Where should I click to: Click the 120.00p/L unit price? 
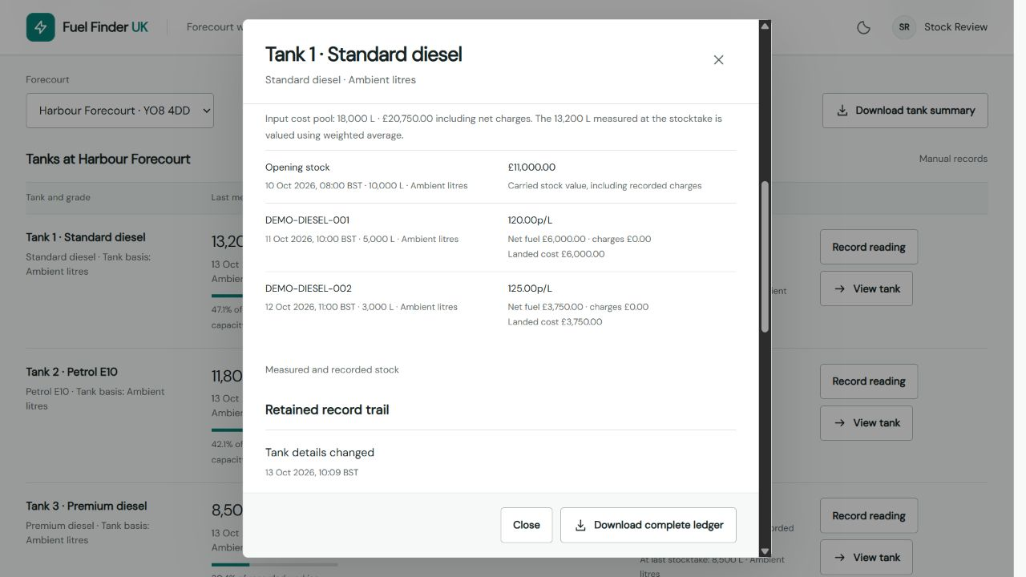530,220
